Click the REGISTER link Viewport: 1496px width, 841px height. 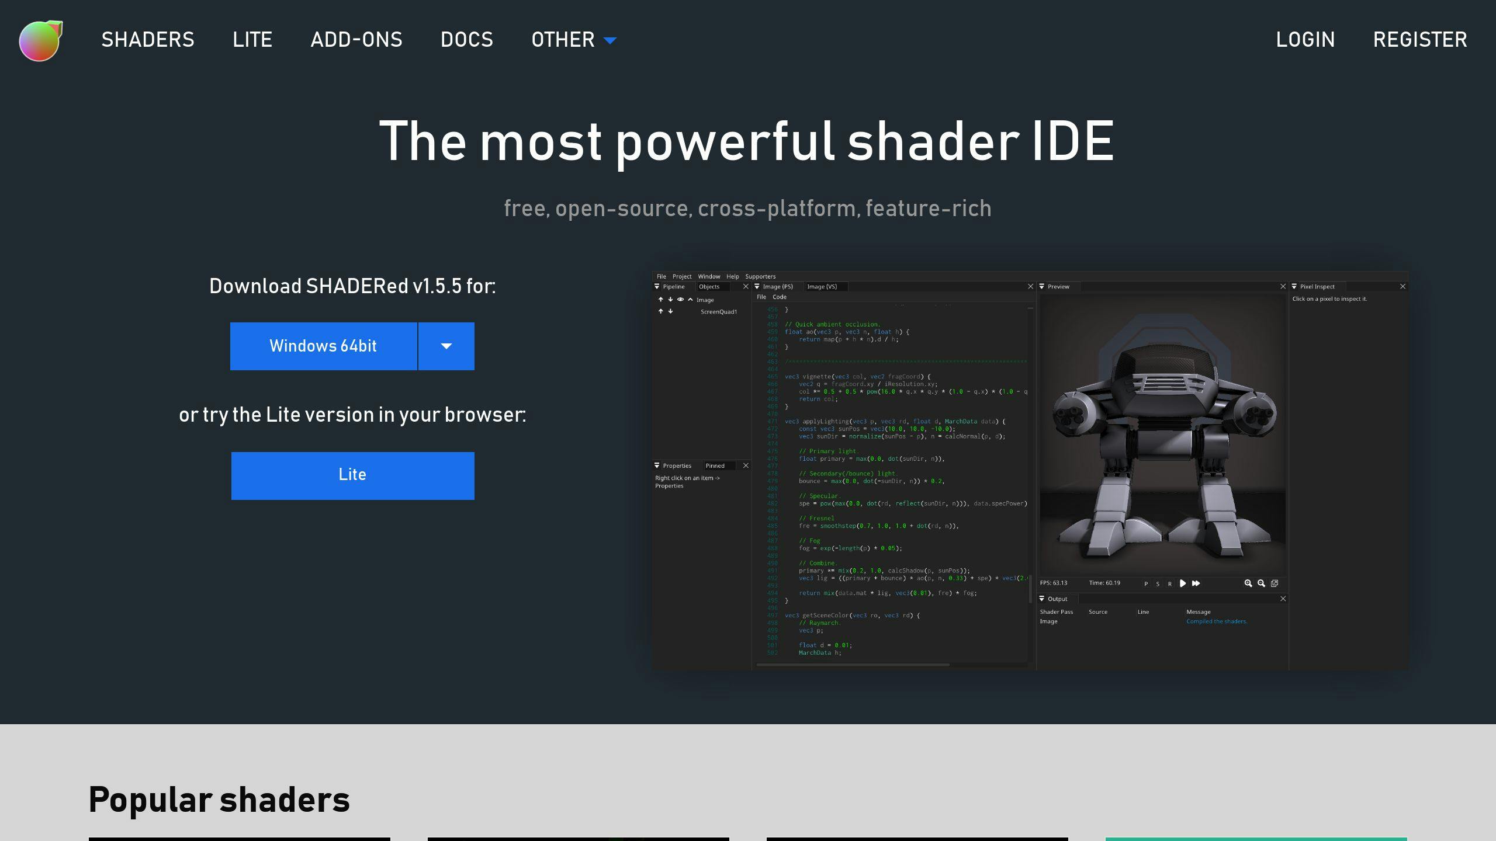point(1420,40)
